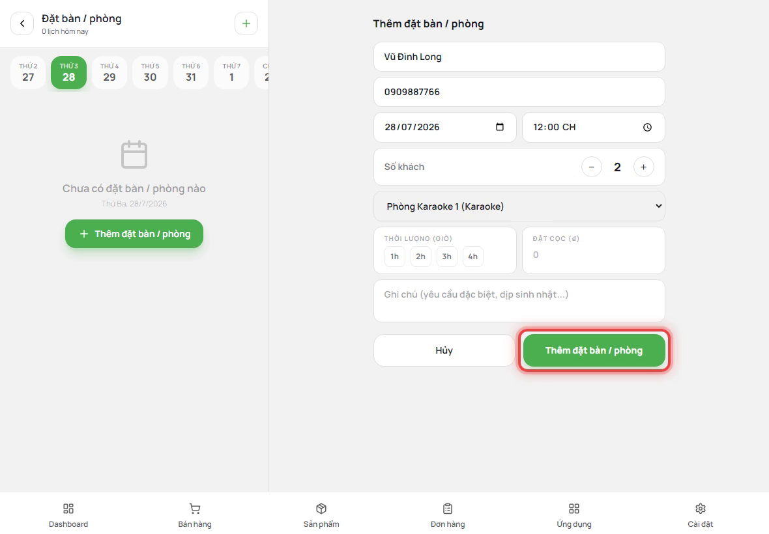Open Sản phẩm box icon
Image resolution: width=769 pixels, height=534 pixels.
pyautogui.click(x=321, y=509)
